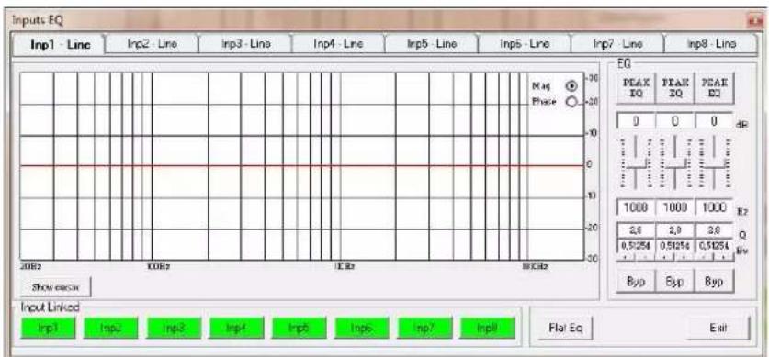Toggle Inp4 in Input Linked group
The height and width of the screenshot is (357, 769).
point(236,328)
